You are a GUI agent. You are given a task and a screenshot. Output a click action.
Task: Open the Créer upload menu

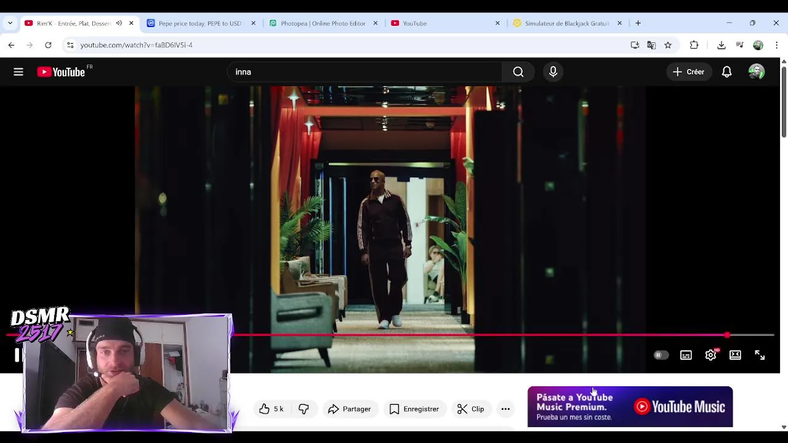pyautogui.click(x=688, y=72)
